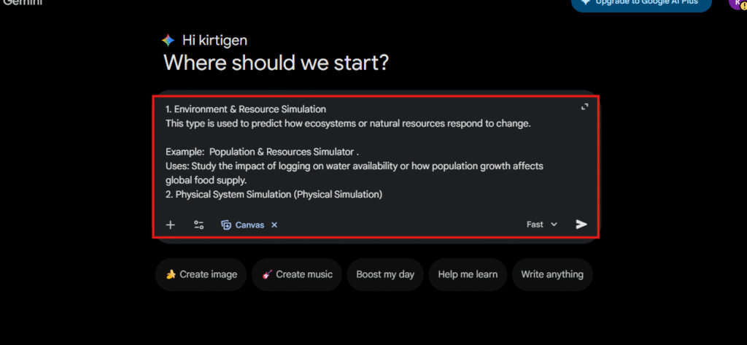Toggle the Canvas tool chip
Viewport: 747px width, 345px height.
pos(244,225)
